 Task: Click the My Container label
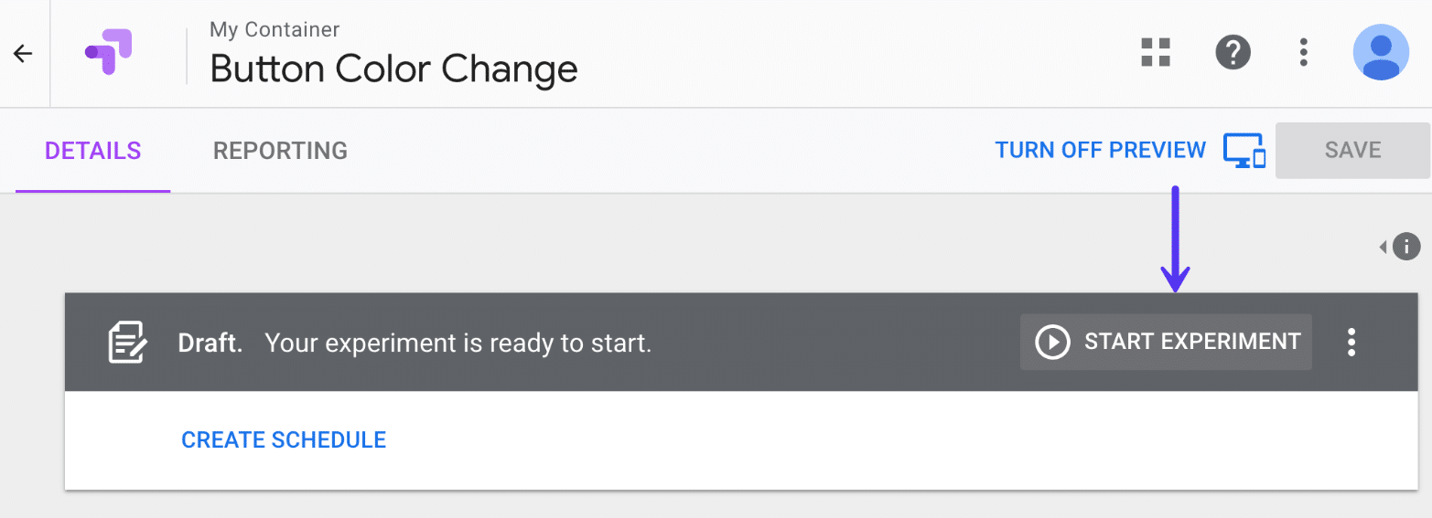click(x=275, y=30)
